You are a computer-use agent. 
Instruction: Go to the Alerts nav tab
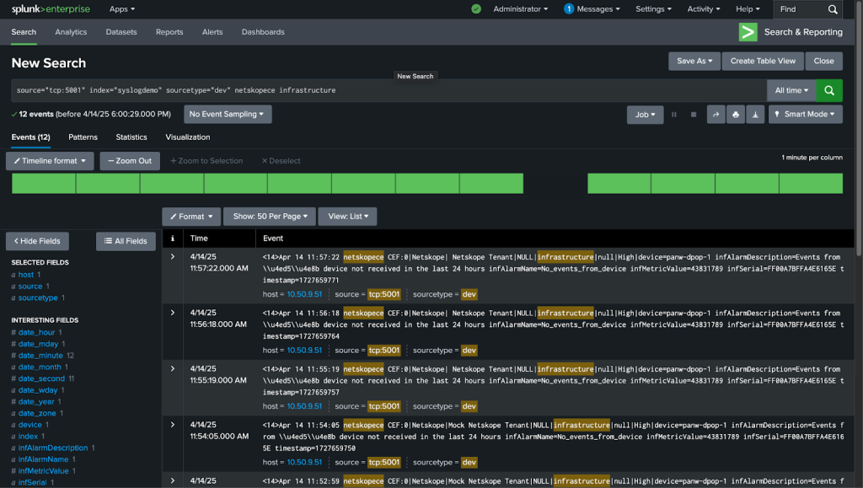click(x=212, y=32)
